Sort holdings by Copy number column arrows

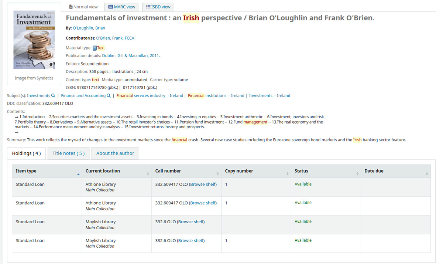coord(288,174)
